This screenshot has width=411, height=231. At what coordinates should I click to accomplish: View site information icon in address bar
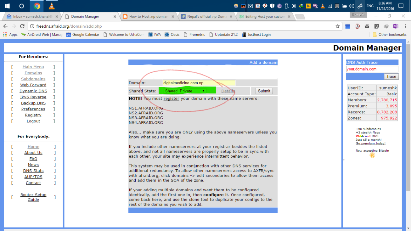coord(32,26)
